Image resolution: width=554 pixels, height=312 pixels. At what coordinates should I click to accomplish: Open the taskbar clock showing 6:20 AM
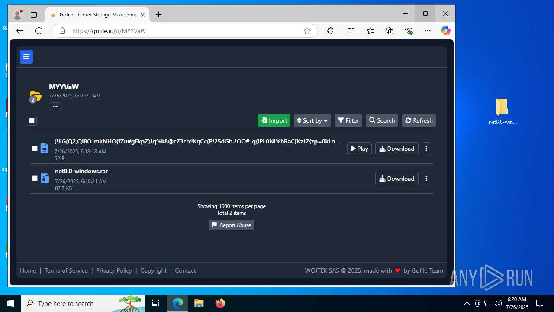click(517, 303)
